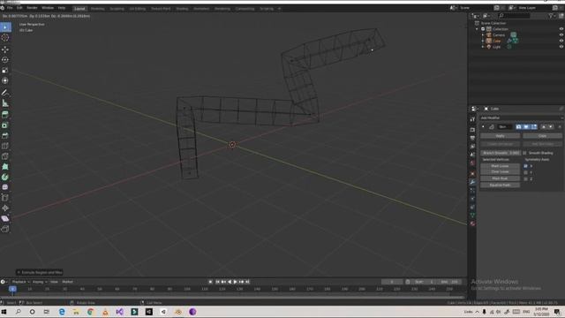The height and width of the screenshot is (318, 565).
Task: Select the Shear tool
Action: pyautogui.click(x=5, y=218)
